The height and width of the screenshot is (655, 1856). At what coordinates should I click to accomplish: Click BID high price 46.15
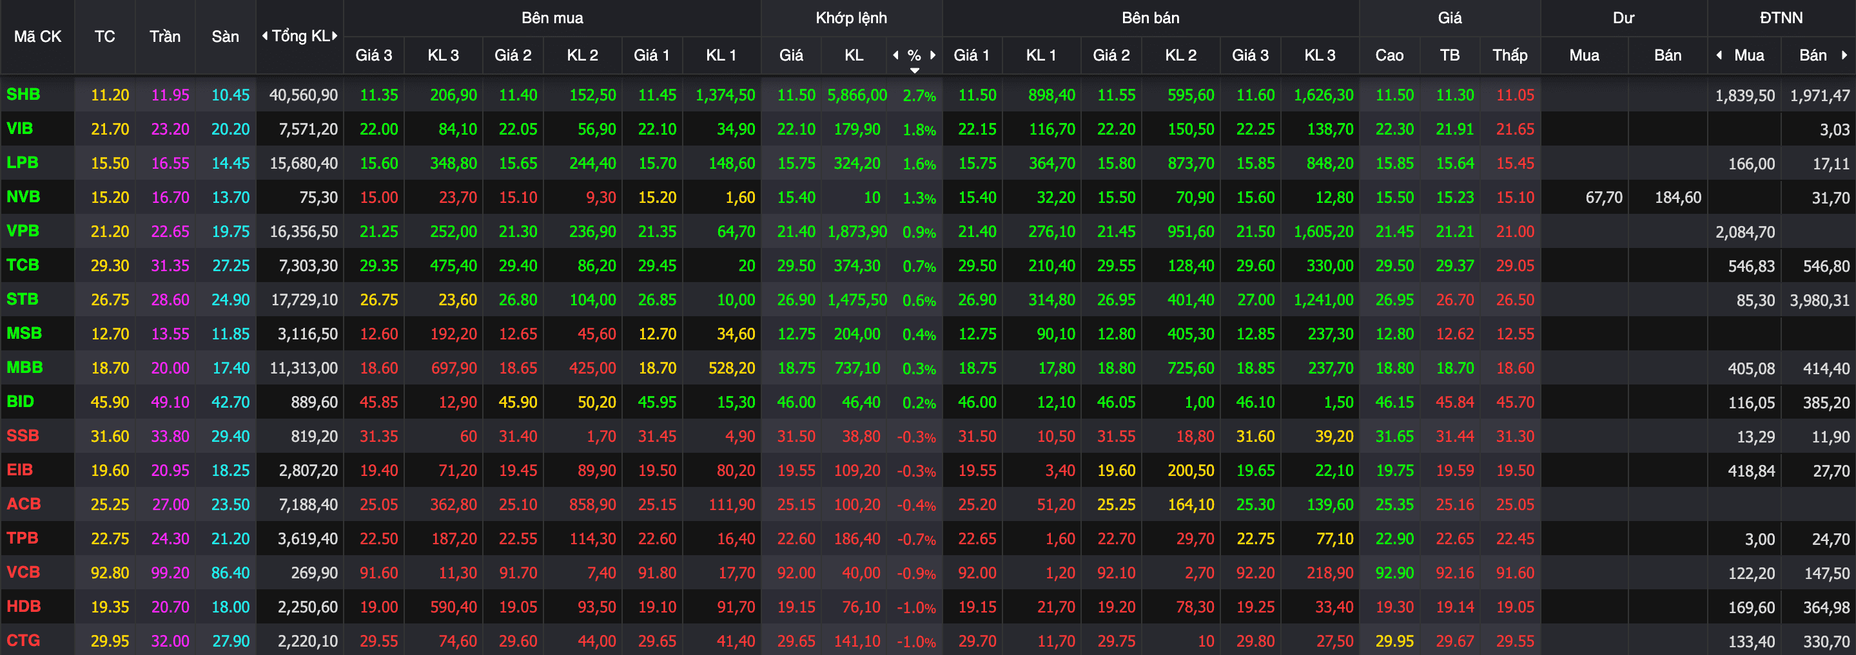coord(1394,403)
